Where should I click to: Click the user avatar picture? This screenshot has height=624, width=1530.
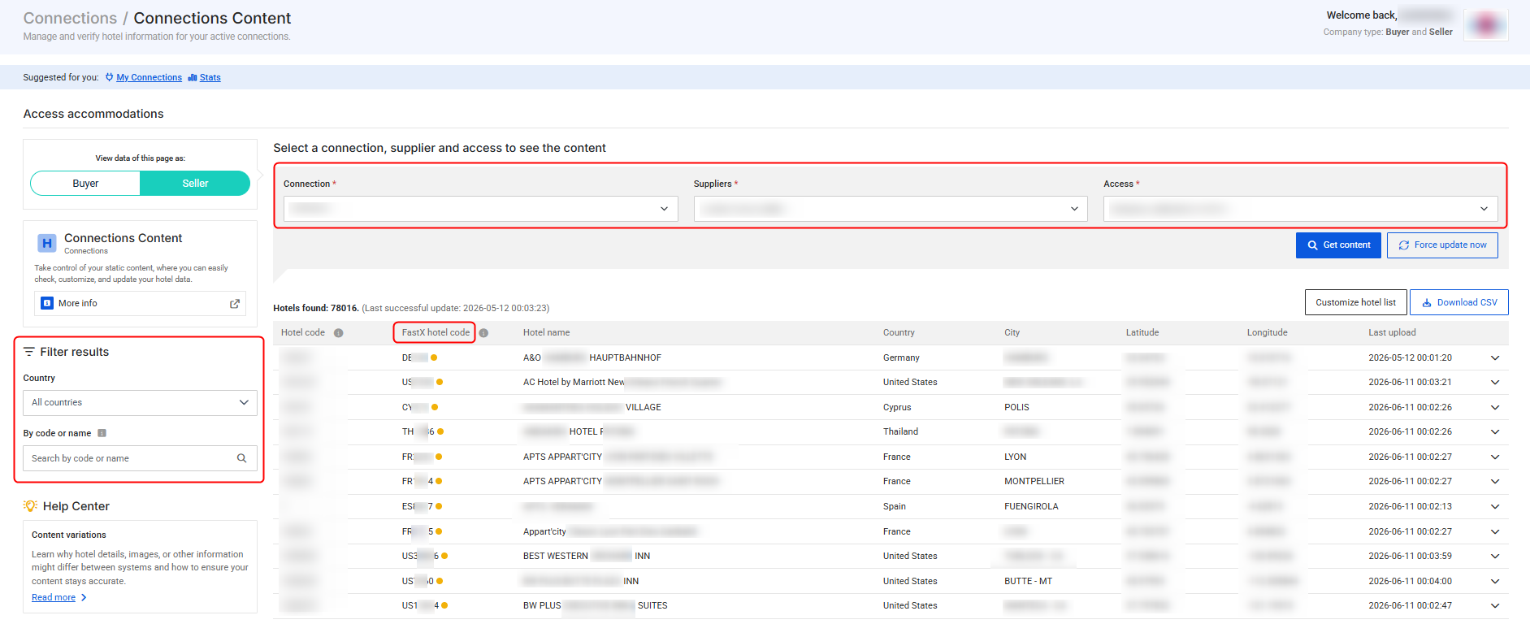[x=1486, y=25]
